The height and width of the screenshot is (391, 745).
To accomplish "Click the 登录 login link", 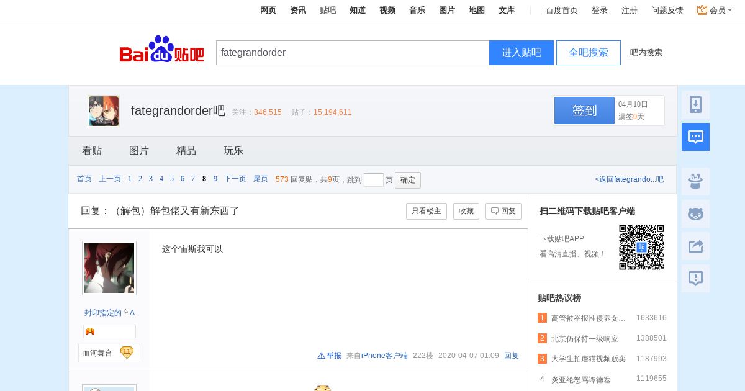I will coord(600,10).
